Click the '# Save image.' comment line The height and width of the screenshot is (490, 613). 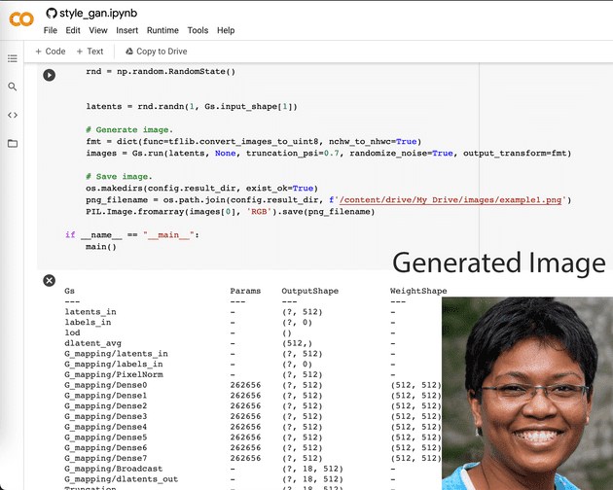click(119, 177)
